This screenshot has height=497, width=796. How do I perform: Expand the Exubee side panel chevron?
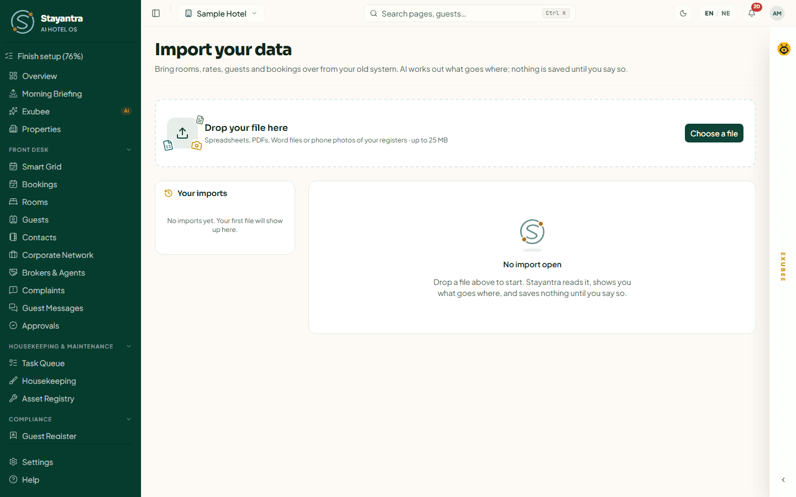point(783,480)
